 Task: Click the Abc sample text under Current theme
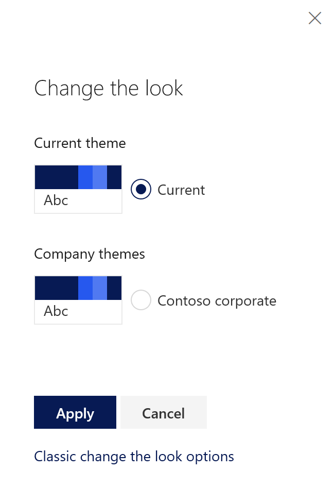pyautogui.click(x=56, y=200)
